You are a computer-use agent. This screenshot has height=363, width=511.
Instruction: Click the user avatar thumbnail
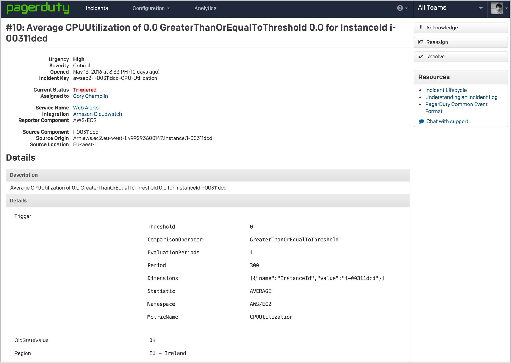coord(497,8)
